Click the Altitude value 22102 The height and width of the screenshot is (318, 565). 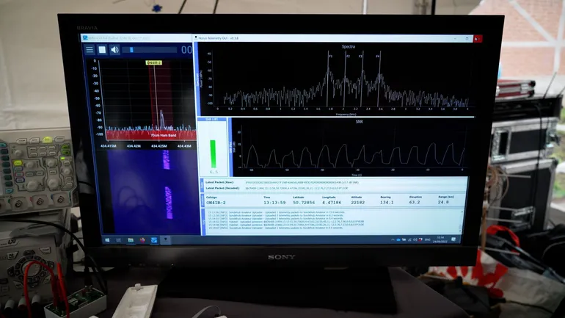pos(357,202)
